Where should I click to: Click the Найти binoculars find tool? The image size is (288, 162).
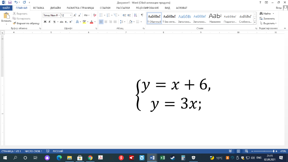click(265, 14)
